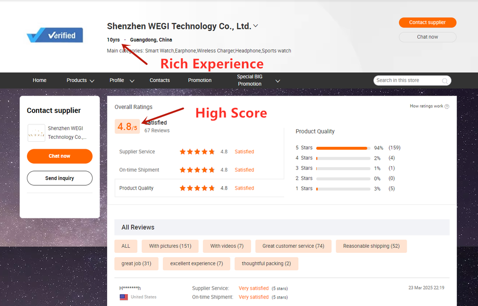
Task: Open the Promotion page
Action: point(200,80)
